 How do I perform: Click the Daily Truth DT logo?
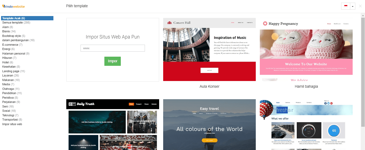click(72, 104)
